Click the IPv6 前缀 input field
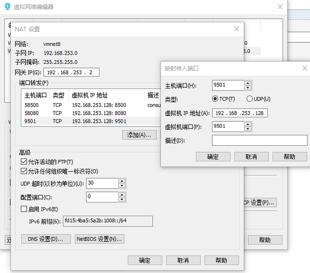This screenshot has height=273, width=310. coord(108,221)
